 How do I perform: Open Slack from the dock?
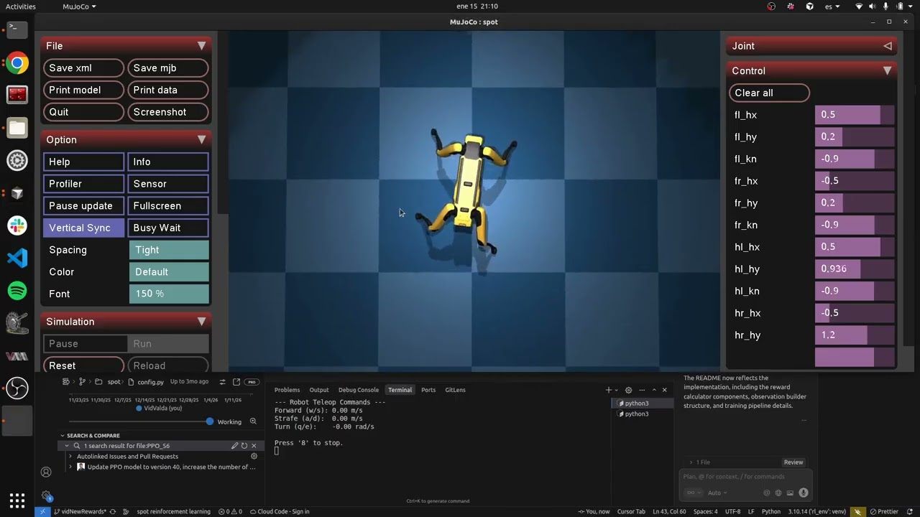coord(17,225)
